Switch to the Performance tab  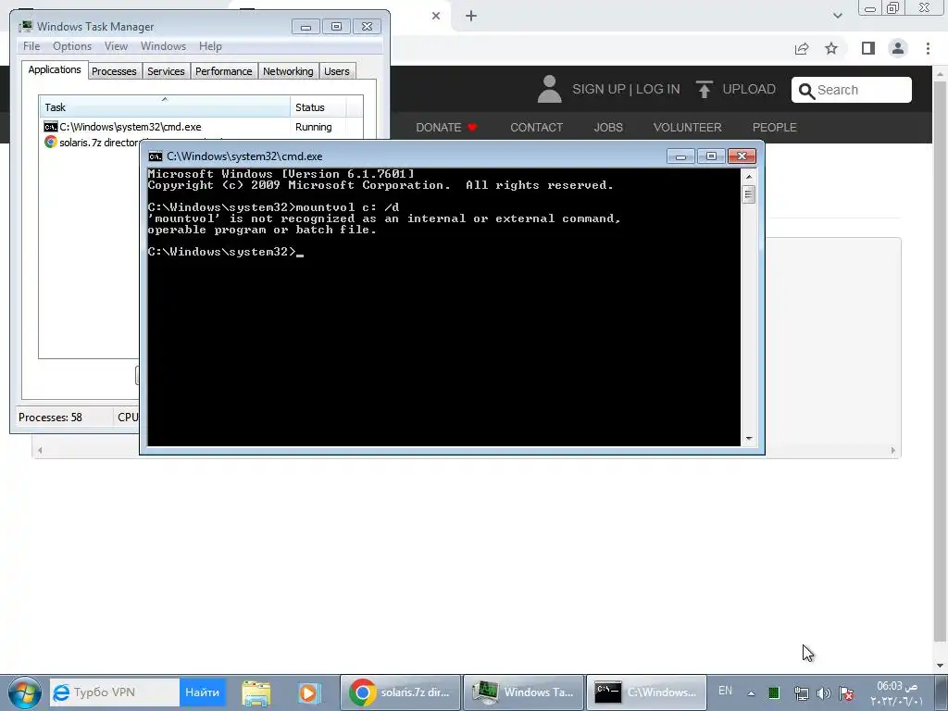224,71
